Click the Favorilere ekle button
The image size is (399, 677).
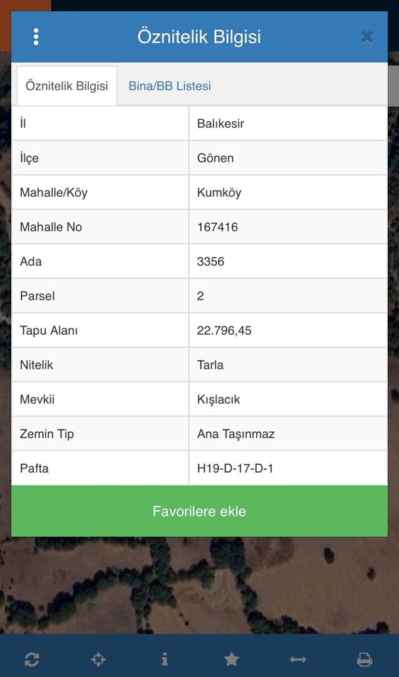[199, 512]
